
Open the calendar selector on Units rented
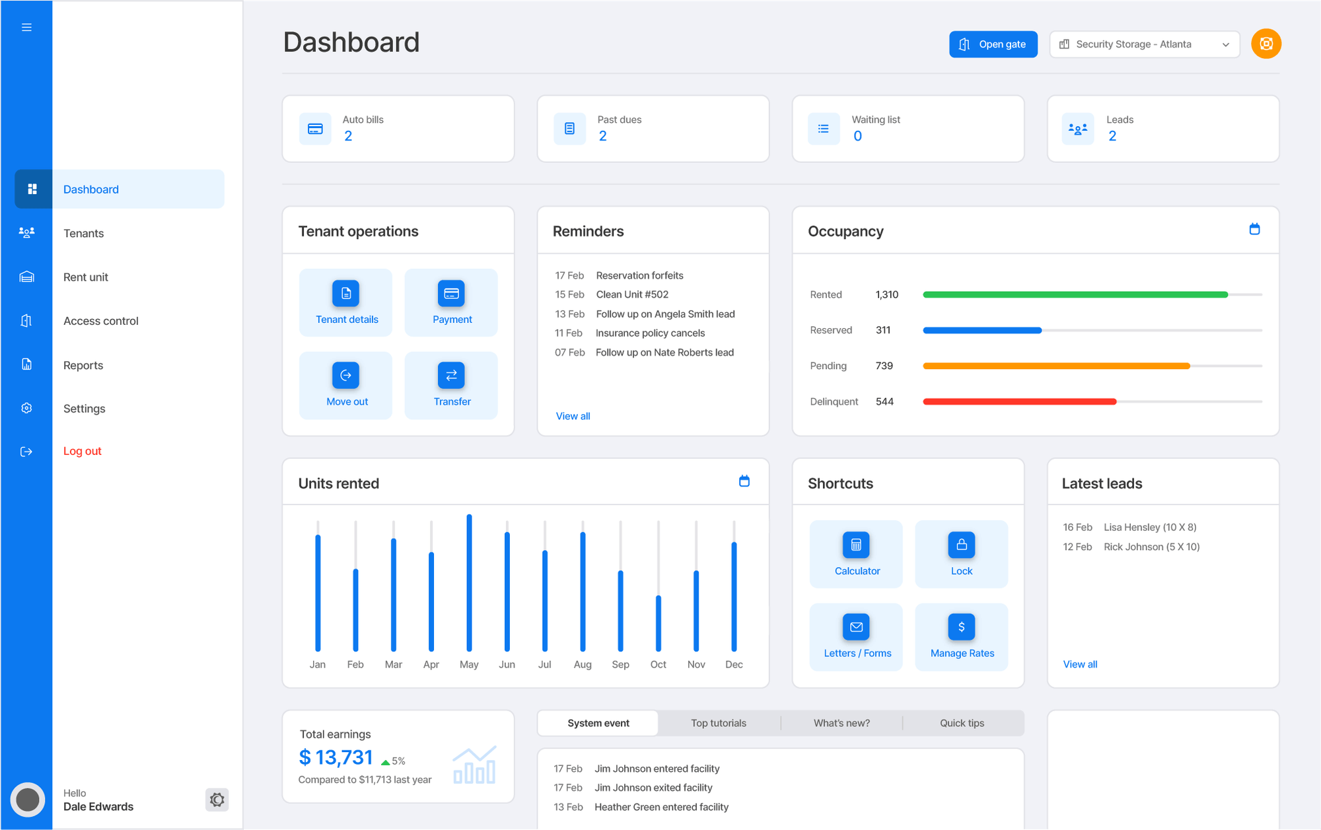pyautogui.click(x=744, y=482)
